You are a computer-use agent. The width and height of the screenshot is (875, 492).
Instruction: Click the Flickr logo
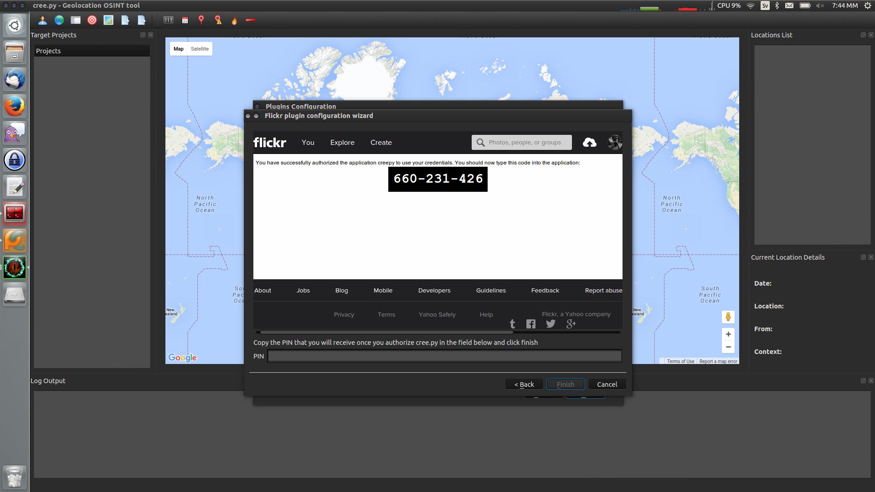coord(270,143)
